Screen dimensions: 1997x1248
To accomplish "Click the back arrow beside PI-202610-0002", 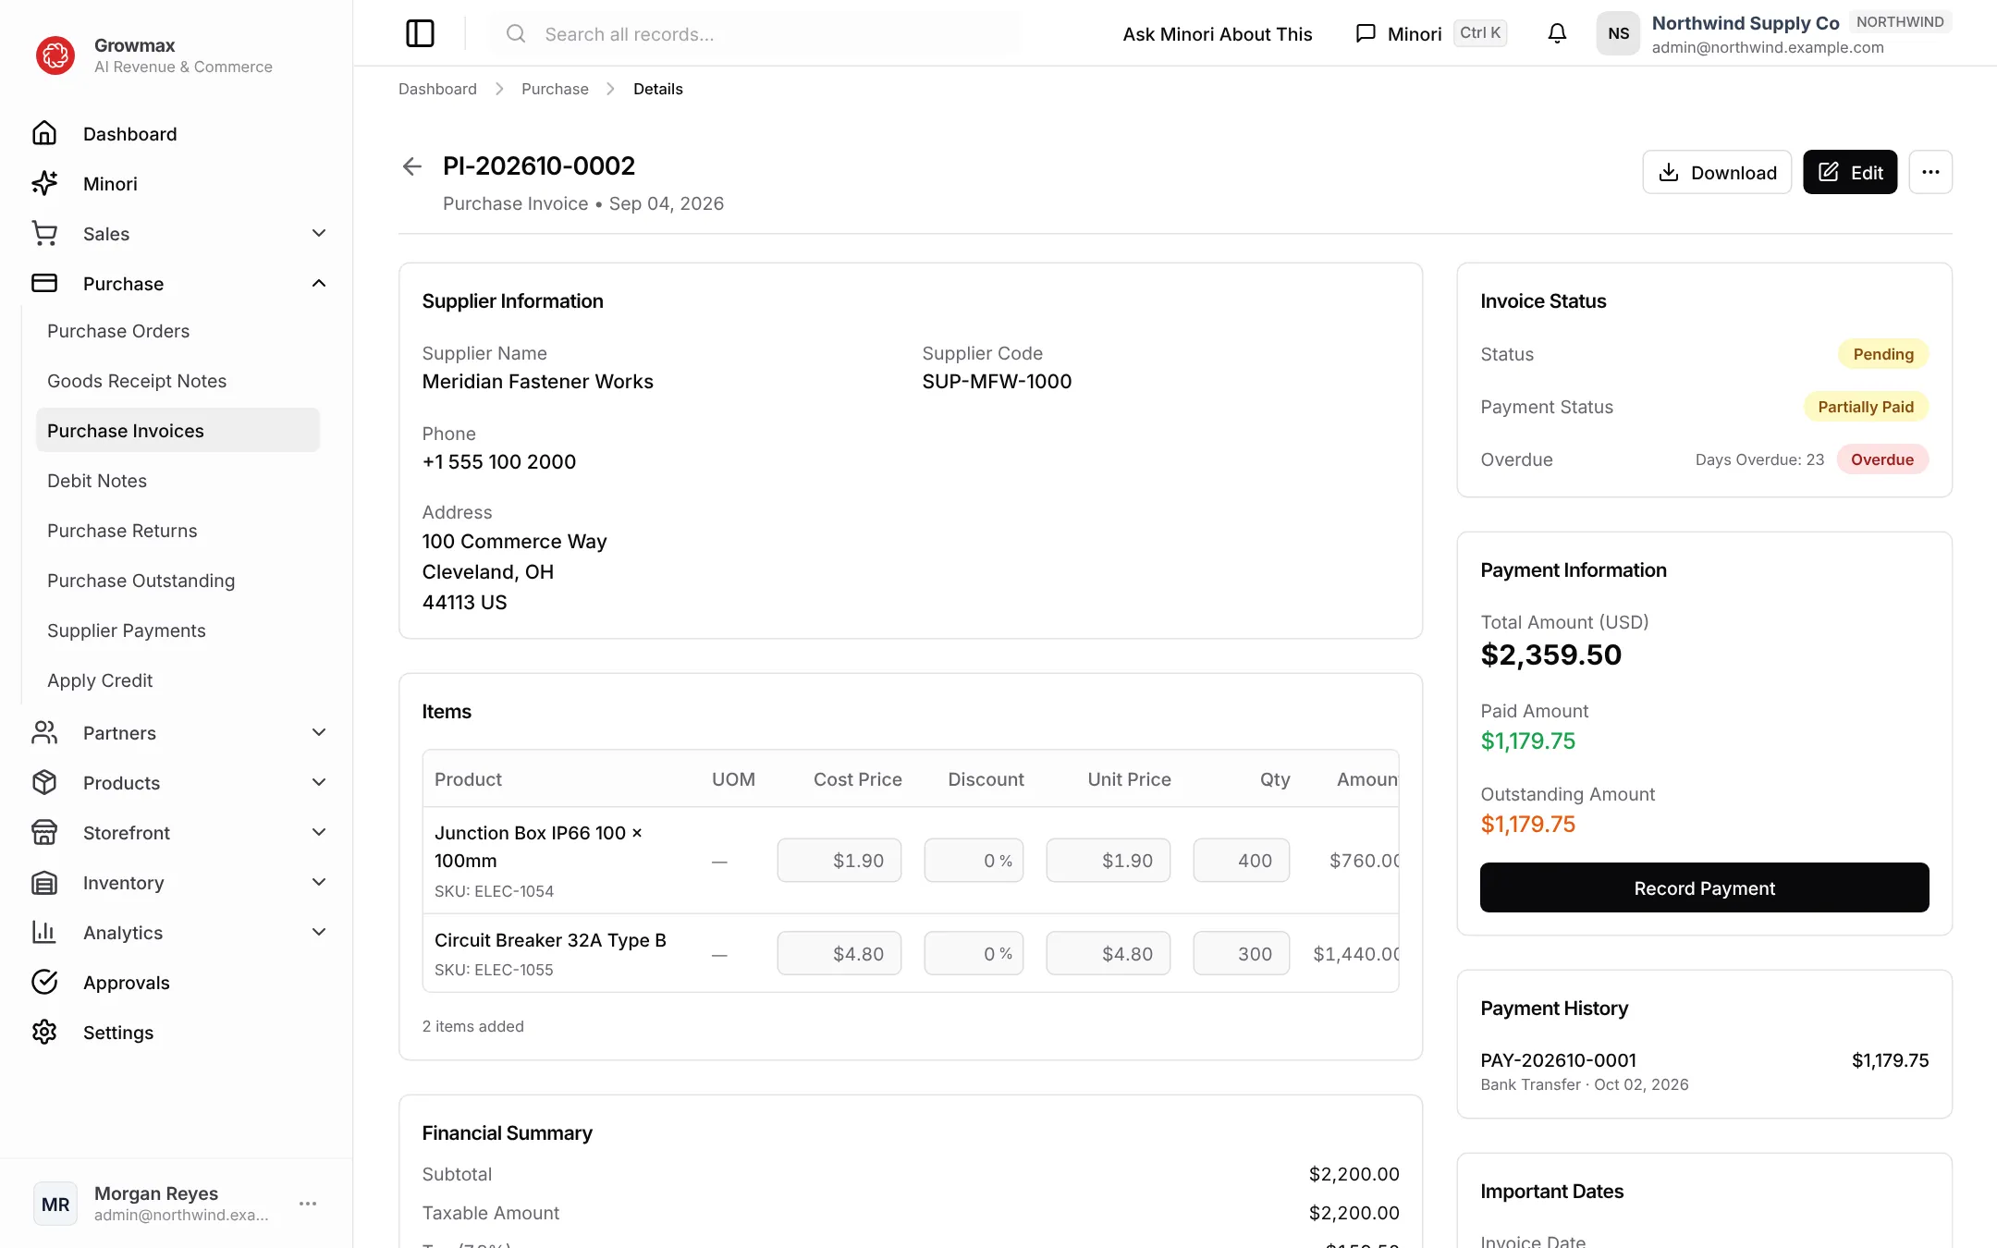I will pos(412,166).
